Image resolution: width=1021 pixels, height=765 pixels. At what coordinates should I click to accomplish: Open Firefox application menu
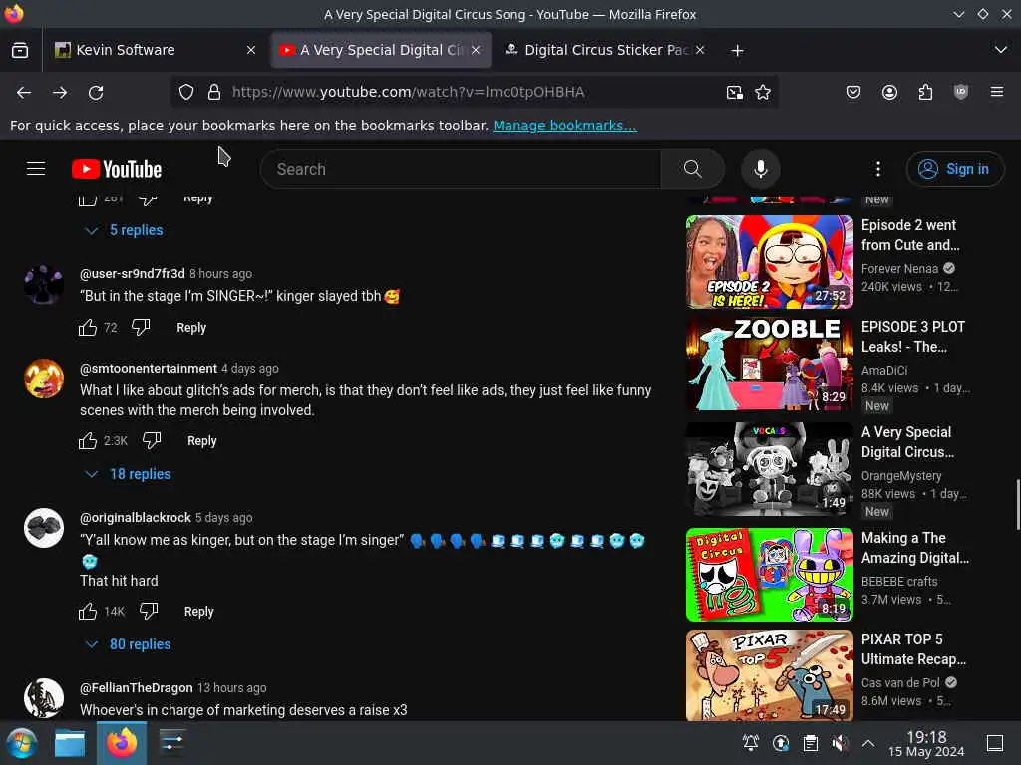[997, 92]
